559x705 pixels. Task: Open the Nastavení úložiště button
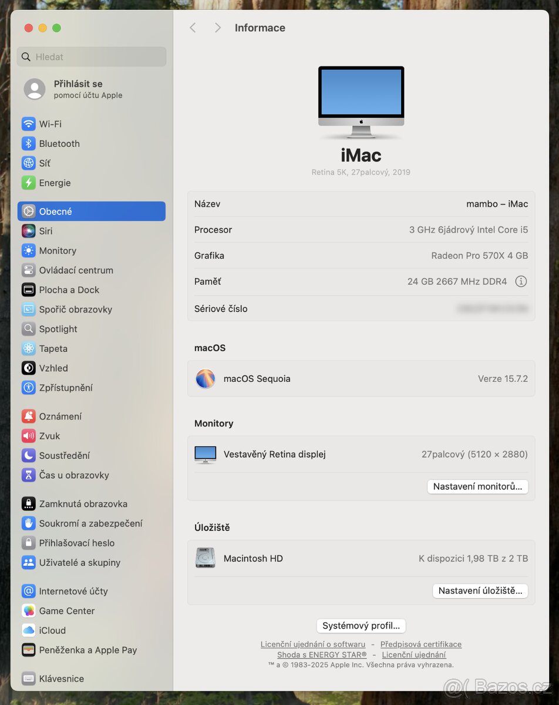480,591
